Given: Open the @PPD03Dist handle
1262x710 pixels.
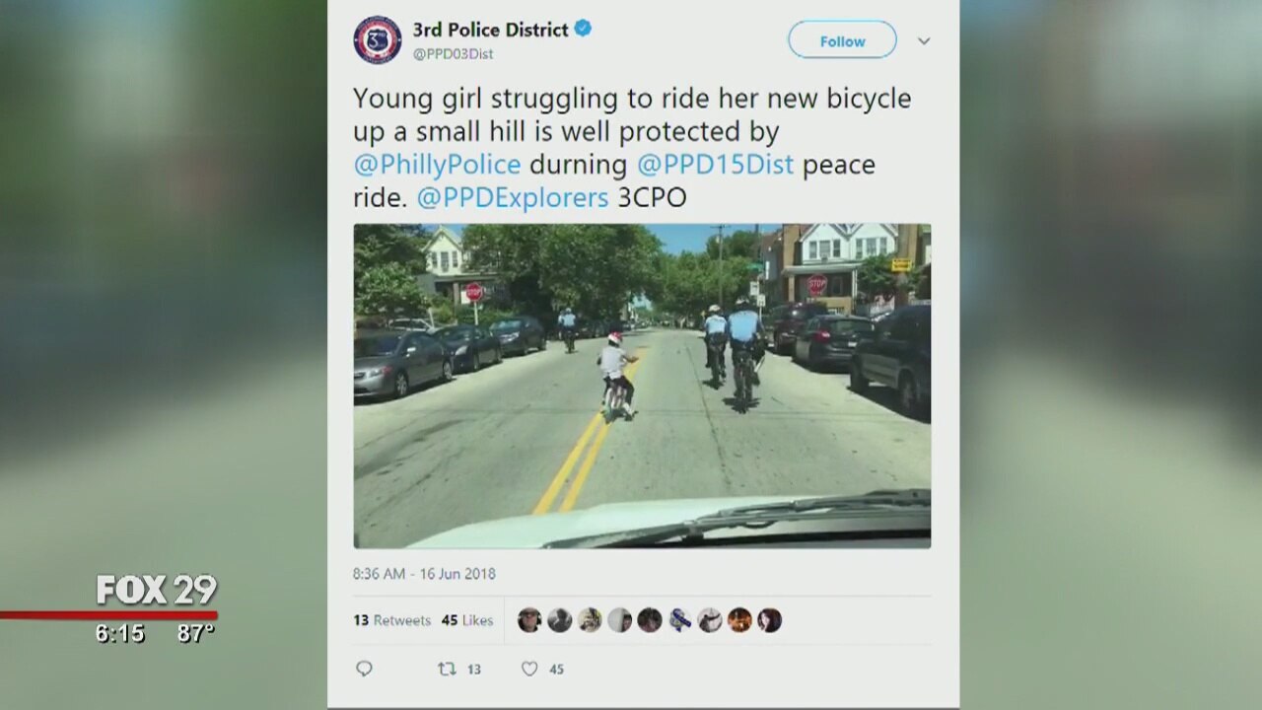Looking at the screenshot, I should 454,54.
